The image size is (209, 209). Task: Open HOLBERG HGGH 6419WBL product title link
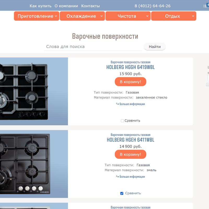coord(130,67)
